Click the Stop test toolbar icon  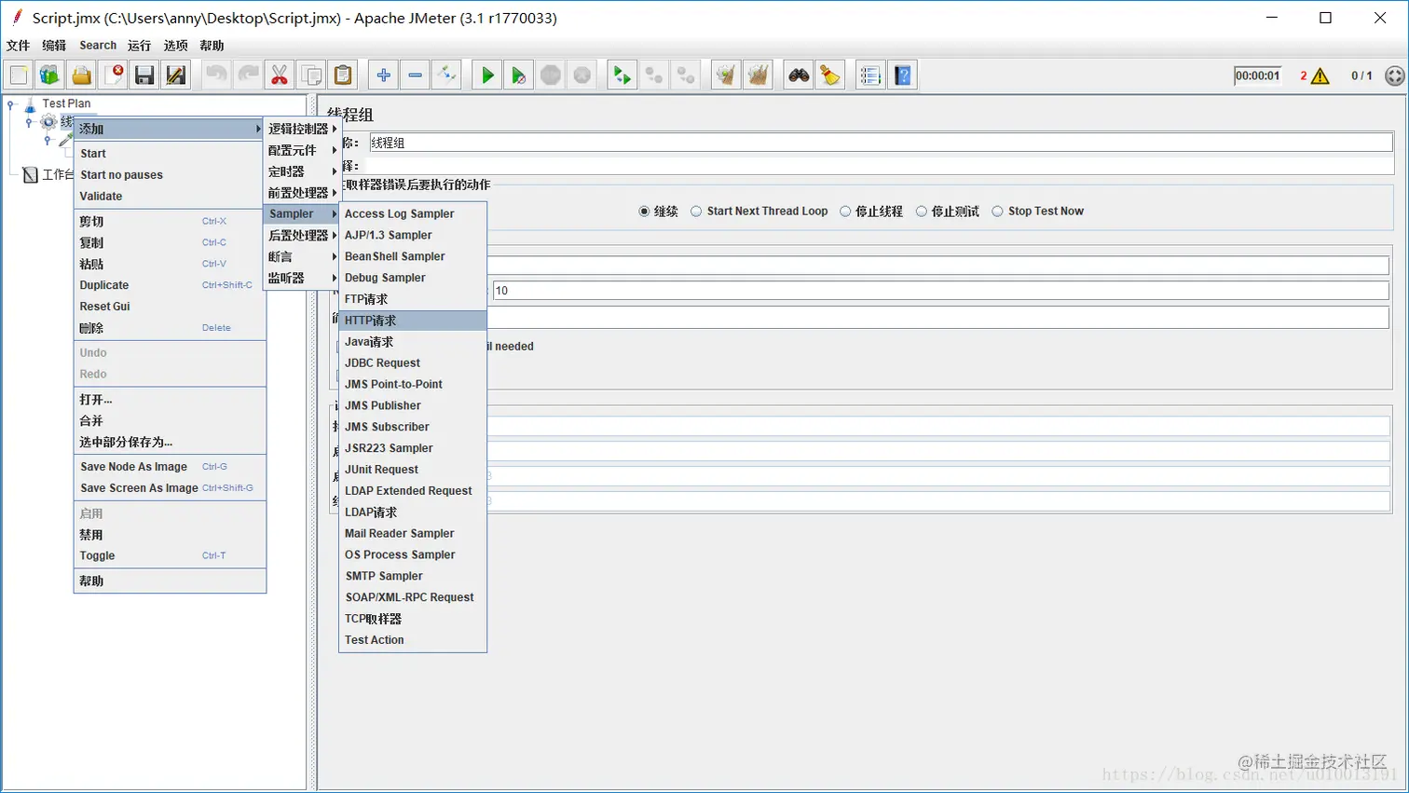[551, 75]
